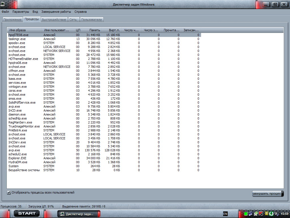Sort by the ЦП column header

click(x=78, y=30)
